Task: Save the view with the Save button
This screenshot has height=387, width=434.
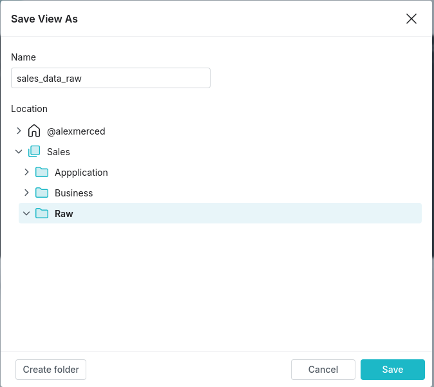Action: click(x=393, y=370)
